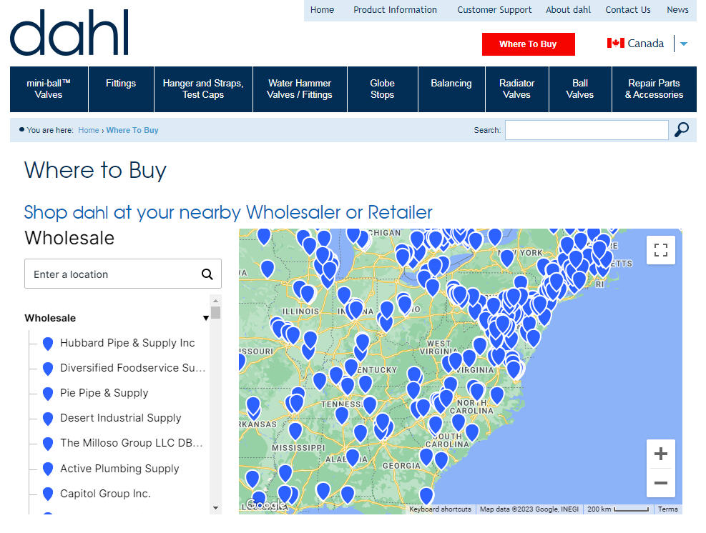Collapse the Wholesale list section
Image resolution: width=706 pixels, height=533 pixels.
[206, 318]
